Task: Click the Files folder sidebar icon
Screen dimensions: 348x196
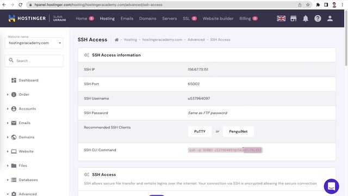Action: coord(14,166)
